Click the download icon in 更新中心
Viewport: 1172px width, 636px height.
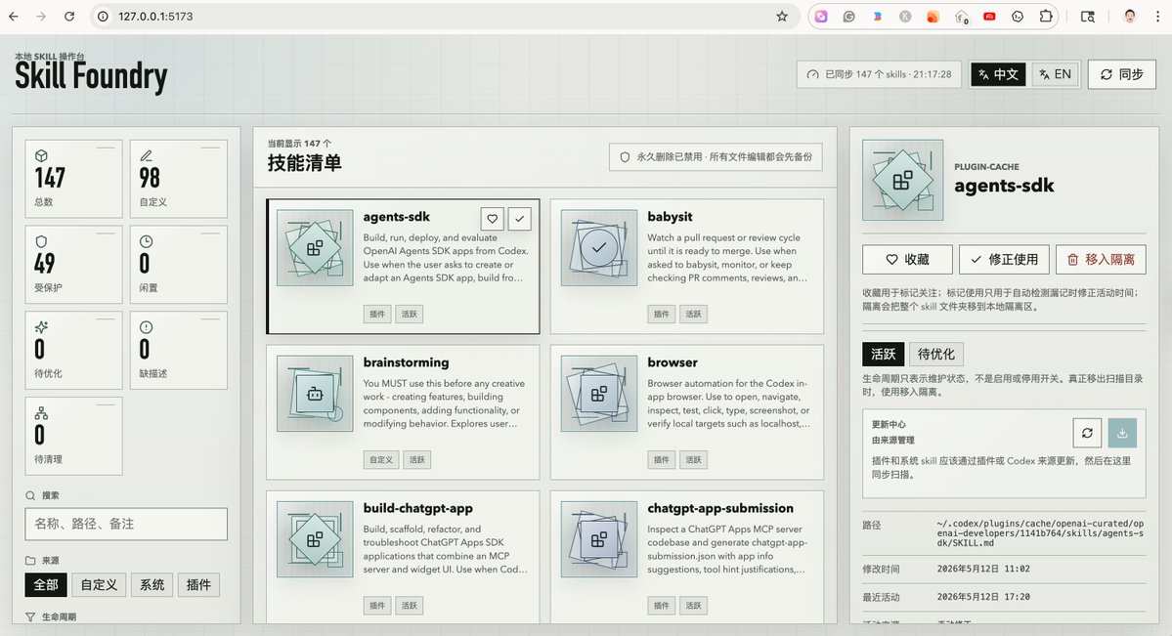(1122, 433)
